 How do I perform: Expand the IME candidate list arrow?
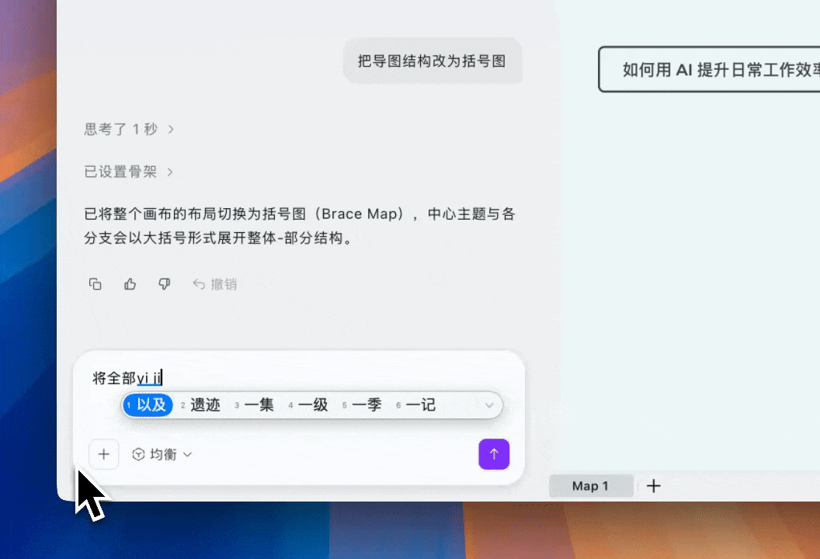click(x=489, y=405)
